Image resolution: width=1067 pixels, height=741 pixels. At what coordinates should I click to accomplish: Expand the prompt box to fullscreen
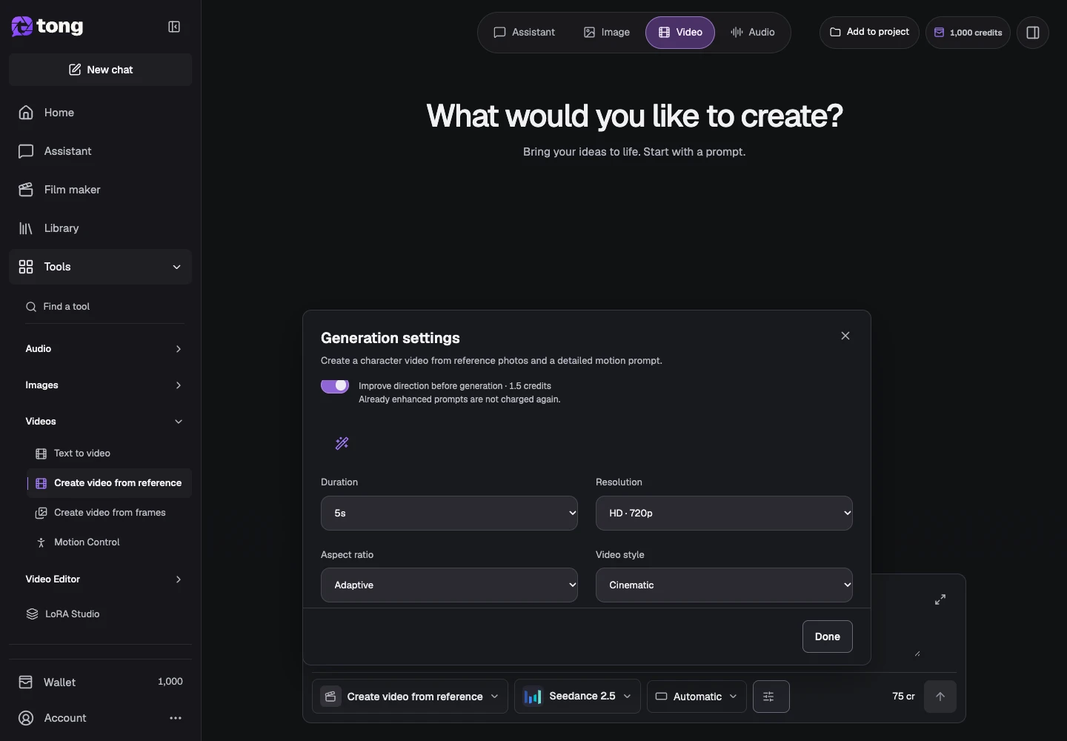tap(940, 599)
